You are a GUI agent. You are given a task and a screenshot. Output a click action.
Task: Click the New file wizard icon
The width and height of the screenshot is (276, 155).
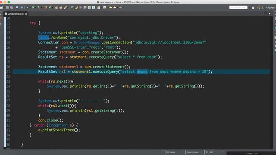[x=1, y=8]
